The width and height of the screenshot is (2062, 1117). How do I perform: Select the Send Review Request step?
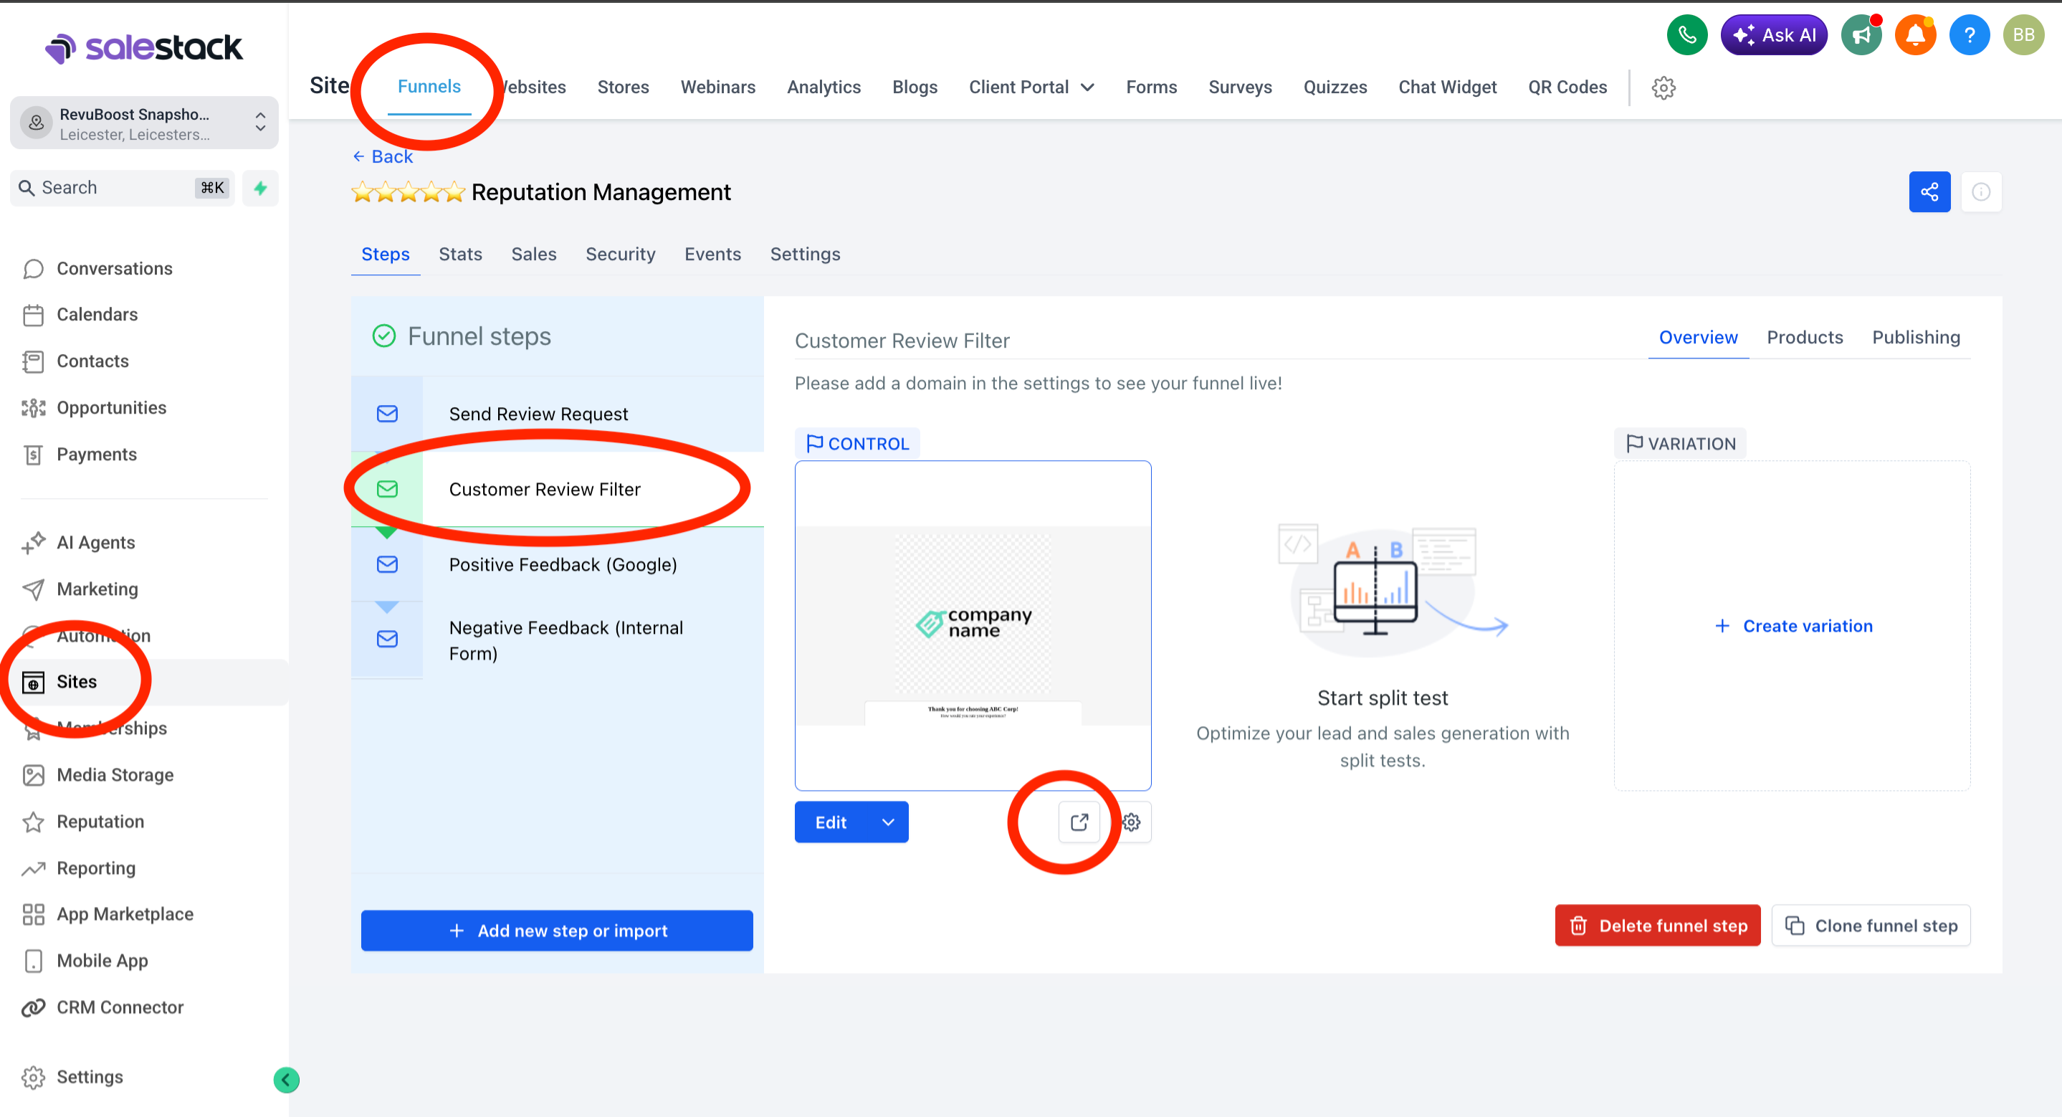(557, 415)
